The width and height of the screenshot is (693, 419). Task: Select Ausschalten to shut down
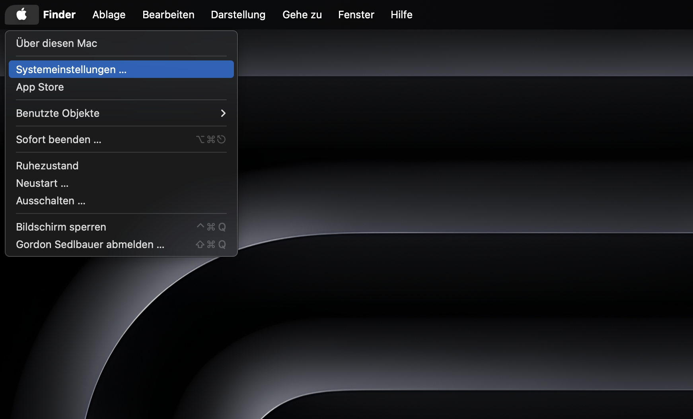coord(51,200)
